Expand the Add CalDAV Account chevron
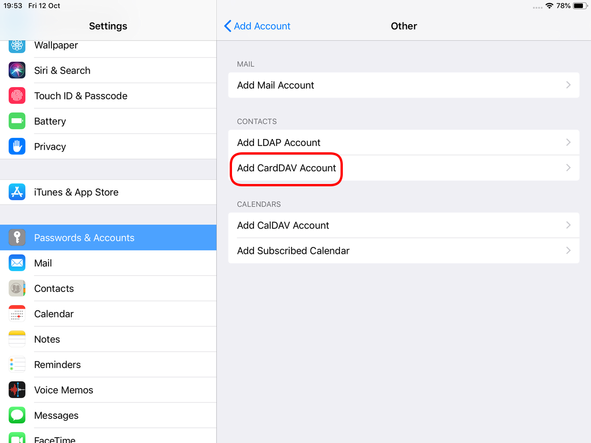This screenshot has height=443, width=591. [568, 225]
